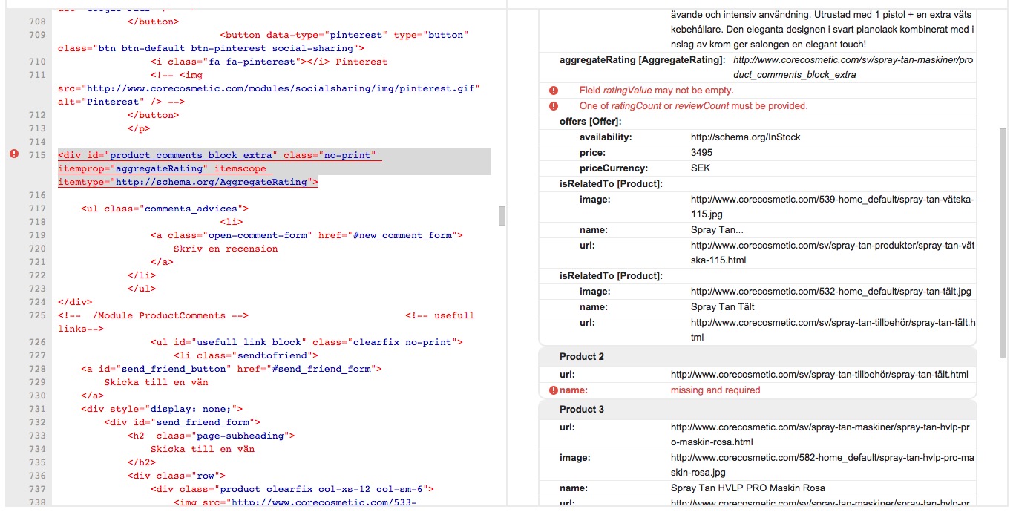Click line number 709 in the gutter
Viewport: 1016px width, 512px height.
click(37, 35)
